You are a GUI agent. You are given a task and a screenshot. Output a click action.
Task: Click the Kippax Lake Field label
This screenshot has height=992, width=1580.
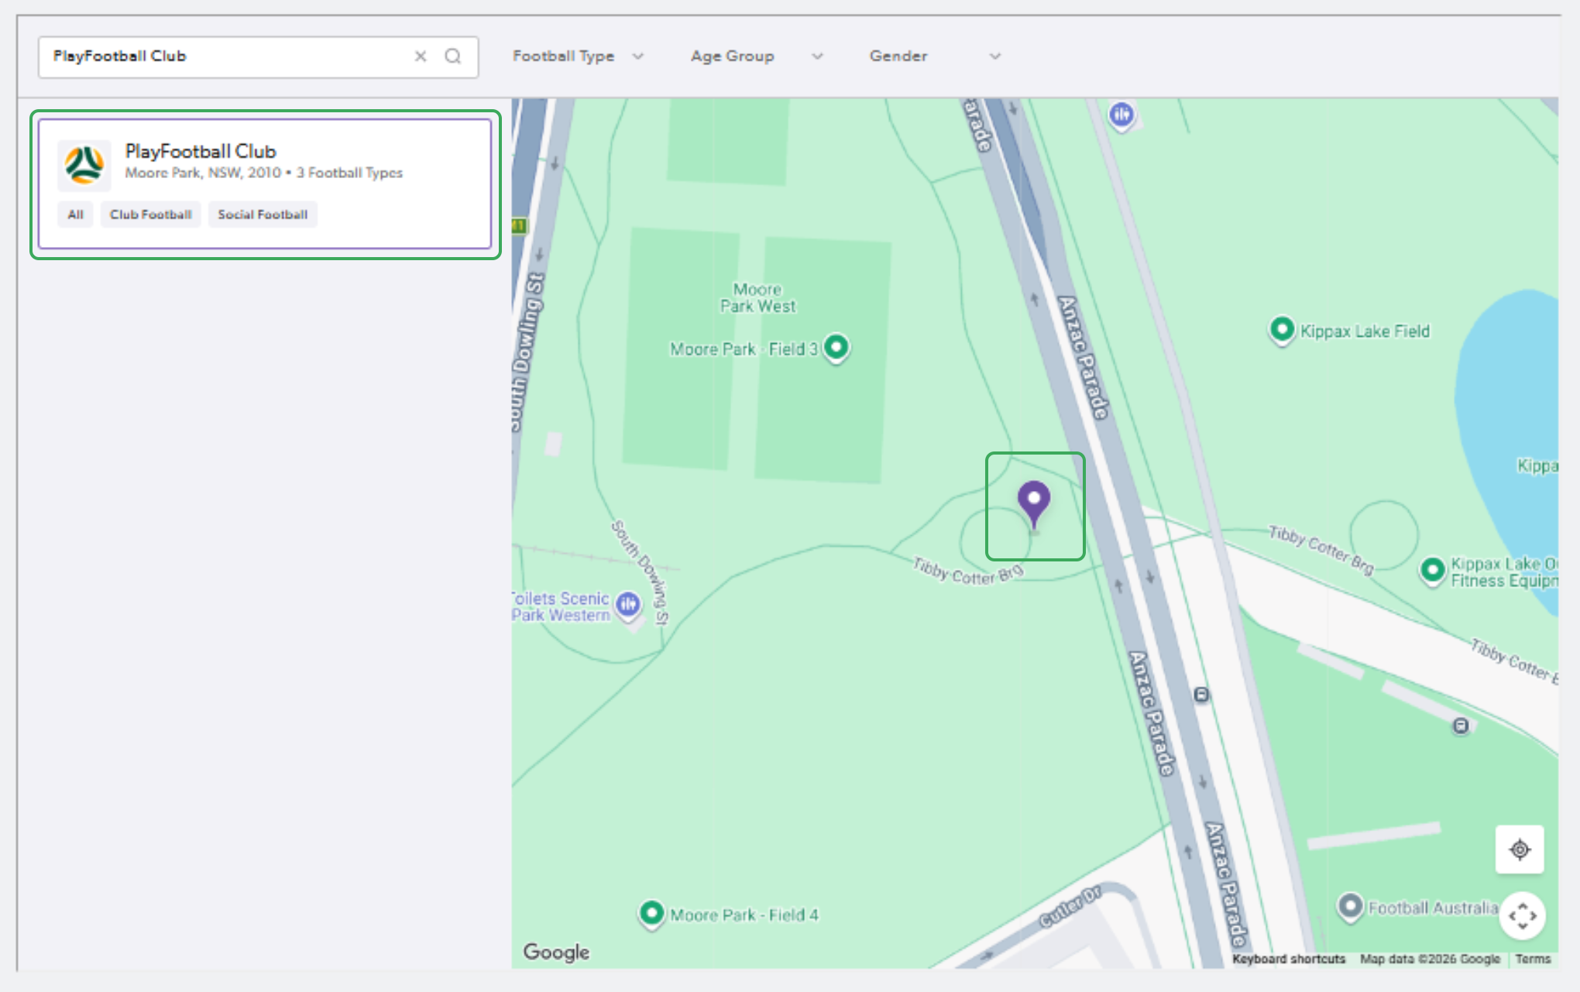pyautogui.click(x=1365, y=331)
